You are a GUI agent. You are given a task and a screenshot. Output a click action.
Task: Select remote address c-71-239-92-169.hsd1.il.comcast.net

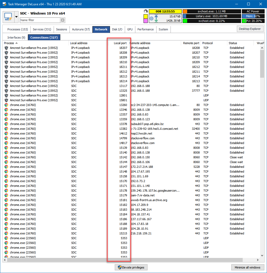pyautogui.click(x=154, y=129)
